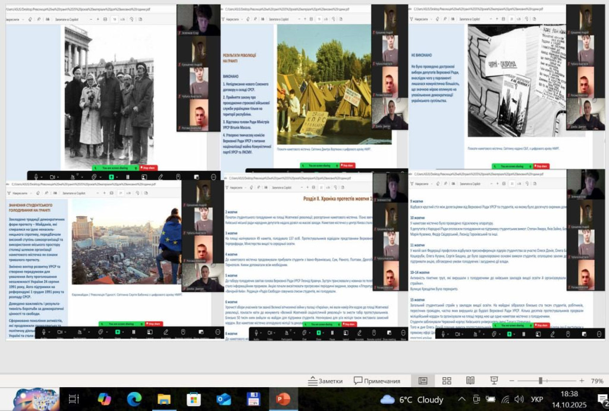Click the zoom in plus button
The width and height of the screenshot is (609, 411).
(x=581, y=381)
